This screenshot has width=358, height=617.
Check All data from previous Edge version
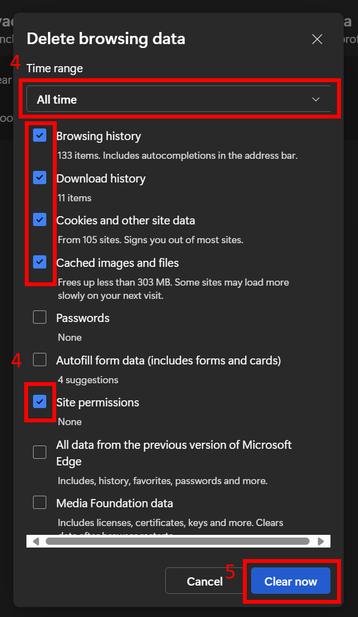(x=40, y=452)
